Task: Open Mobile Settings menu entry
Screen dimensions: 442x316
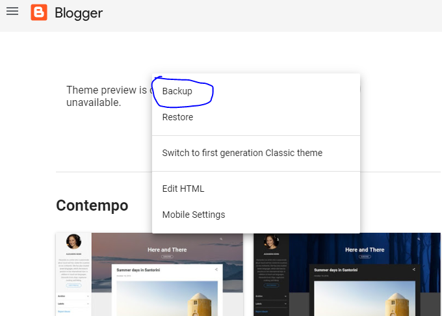Action: (x=256, y=215)
